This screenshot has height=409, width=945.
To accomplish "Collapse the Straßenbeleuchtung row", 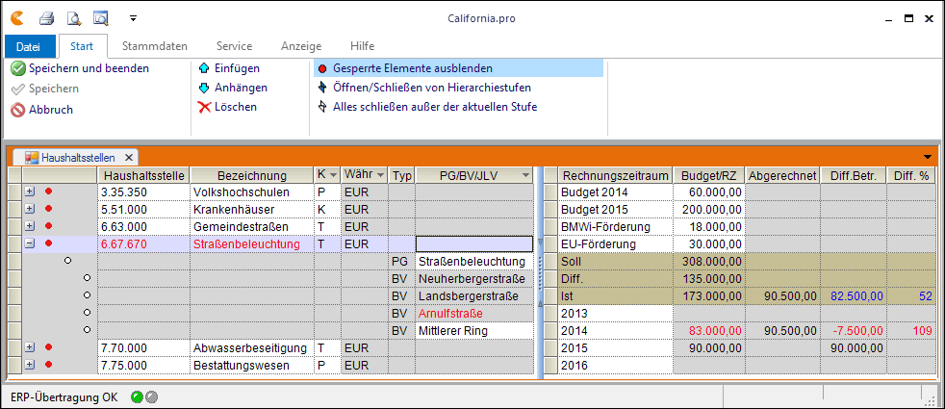I will [x=30, y=243].
